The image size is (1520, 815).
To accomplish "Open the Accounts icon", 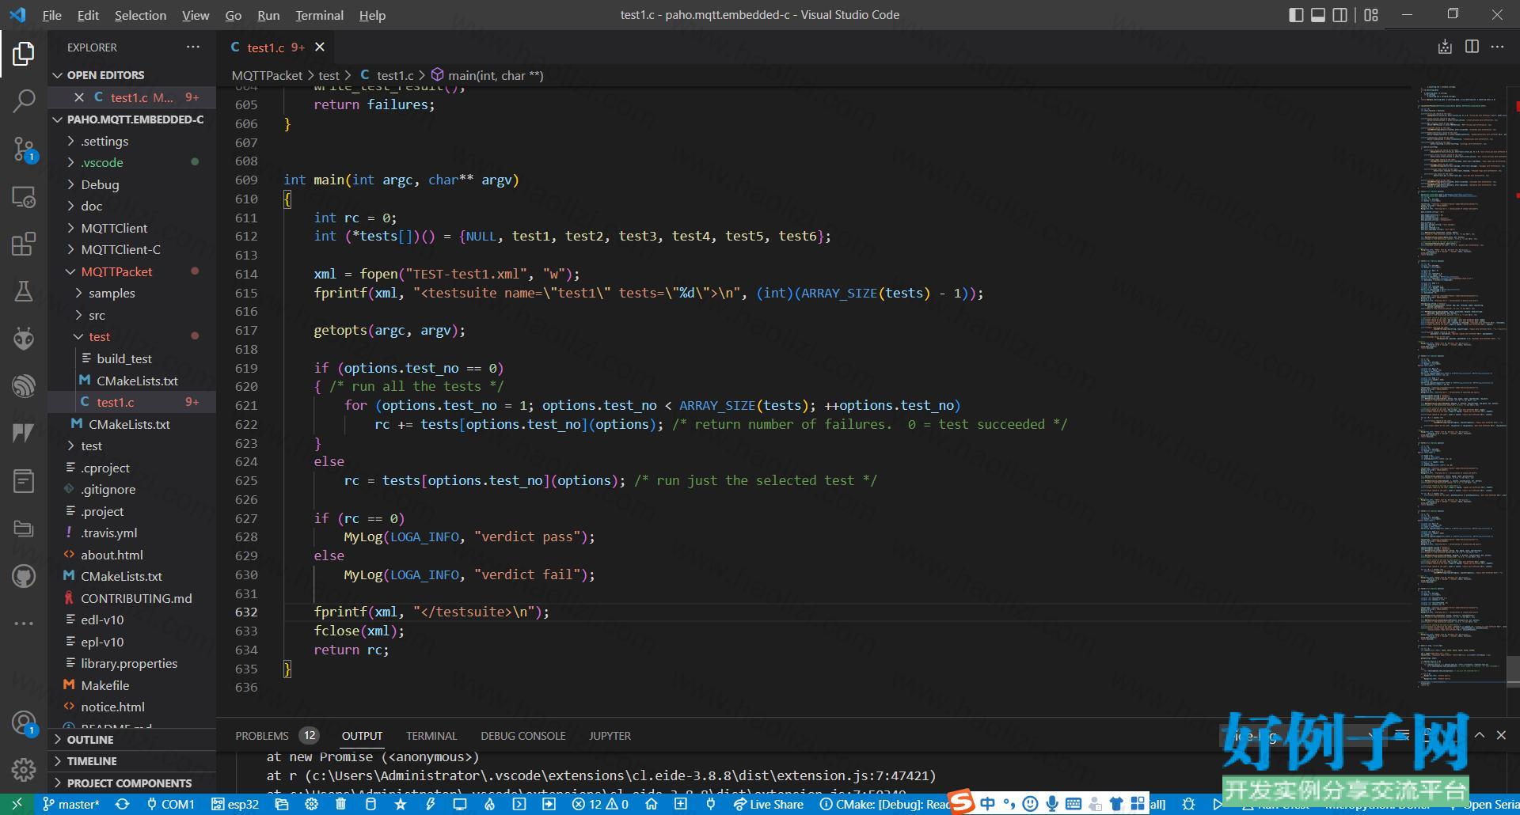I will pyautogui.click(x=24, y=722).
